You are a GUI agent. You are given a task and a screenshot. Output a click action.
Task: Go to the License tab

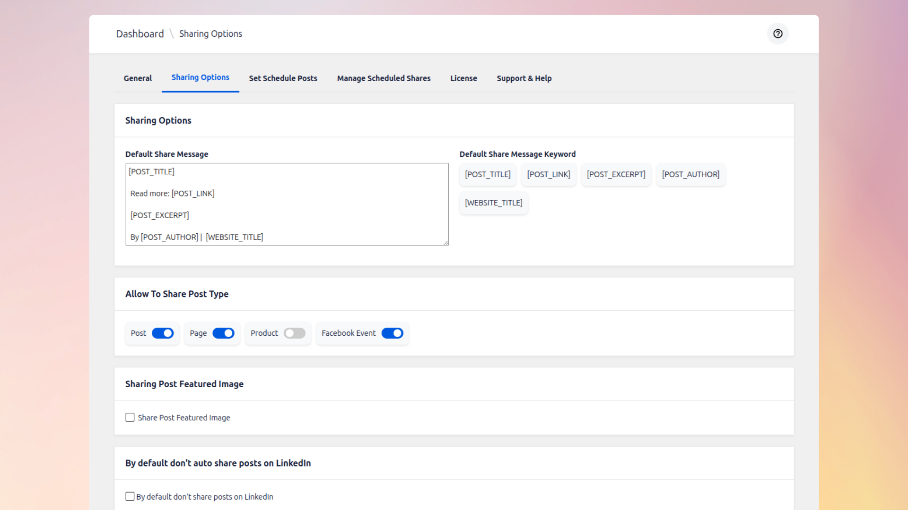463,78
